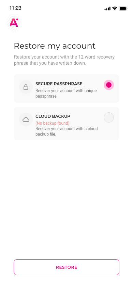Tap the pink A app logo
The image size is (133, 289).
click(14, 23)
